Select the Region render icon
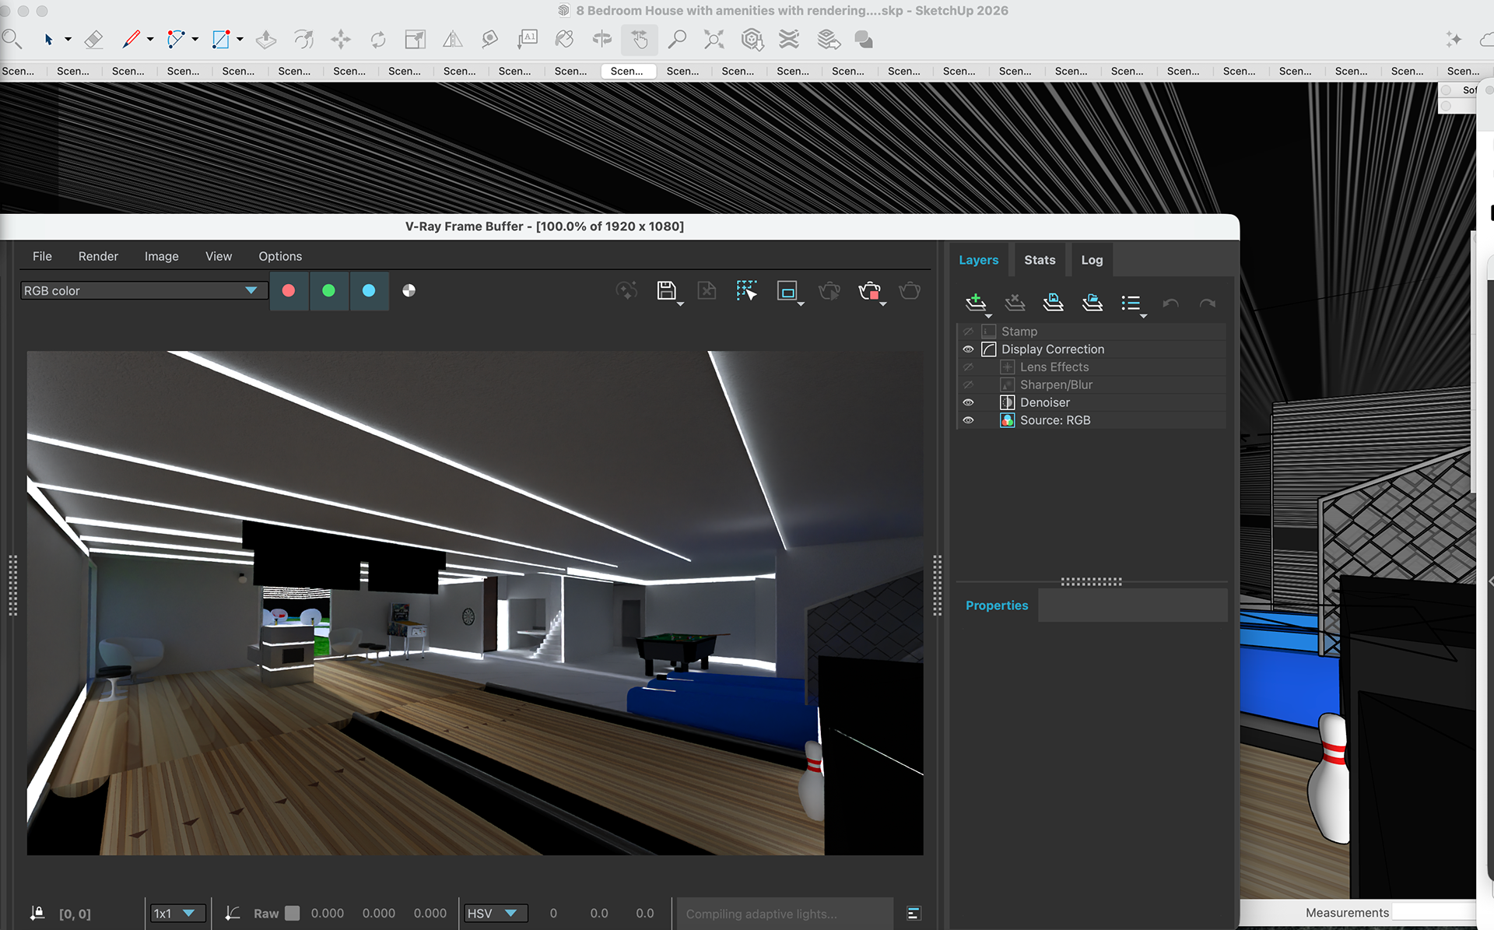This screenshot has width=1494, height=930. click(787, 291)
